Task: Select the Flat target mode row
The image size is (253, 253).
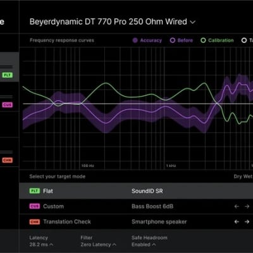Action: click(x=136, y=191)
